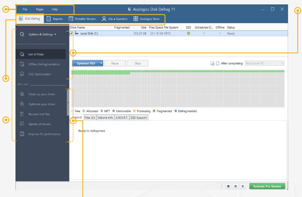Image resolution: width=302 pixels, height=197 pixels.
Task: Select List of Disks in sidebar
Action: tap(40, 54)
